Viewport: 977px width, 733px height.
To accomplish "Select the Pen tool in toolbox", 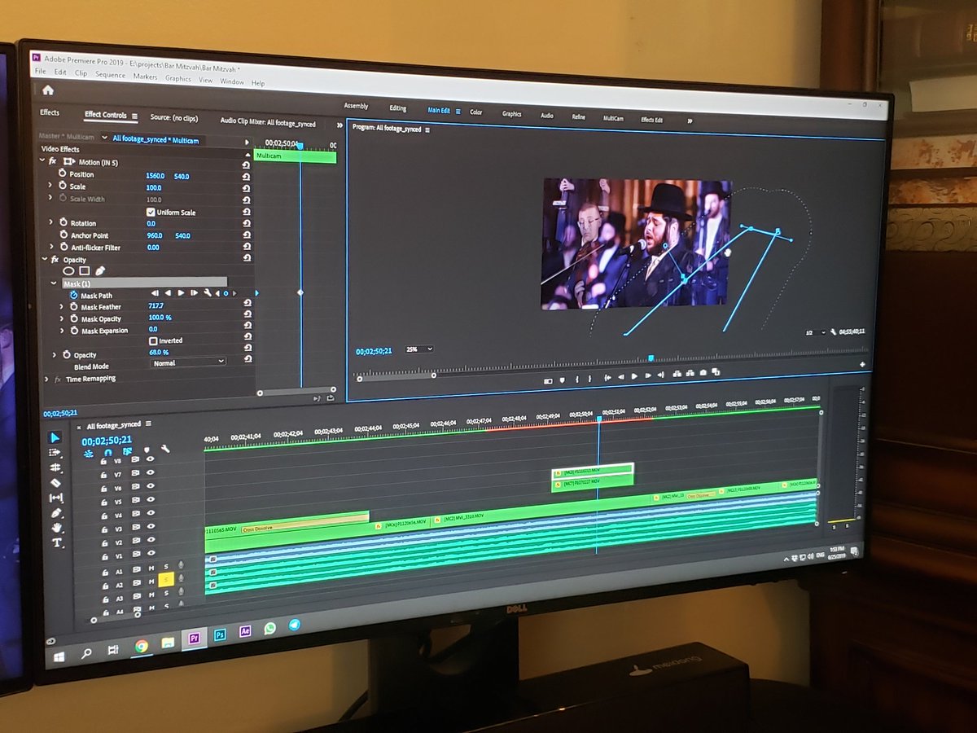I will tap(56, 513).
